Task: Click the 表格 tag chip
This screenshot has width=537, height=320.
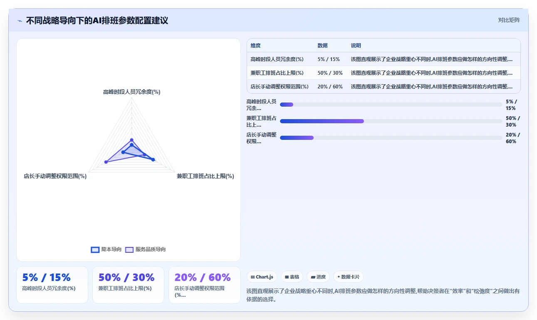Action: (x=292, y=277)
